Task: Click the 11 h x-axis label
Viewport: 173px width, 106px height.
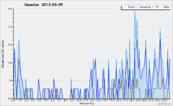Action: tap(86, 100)
